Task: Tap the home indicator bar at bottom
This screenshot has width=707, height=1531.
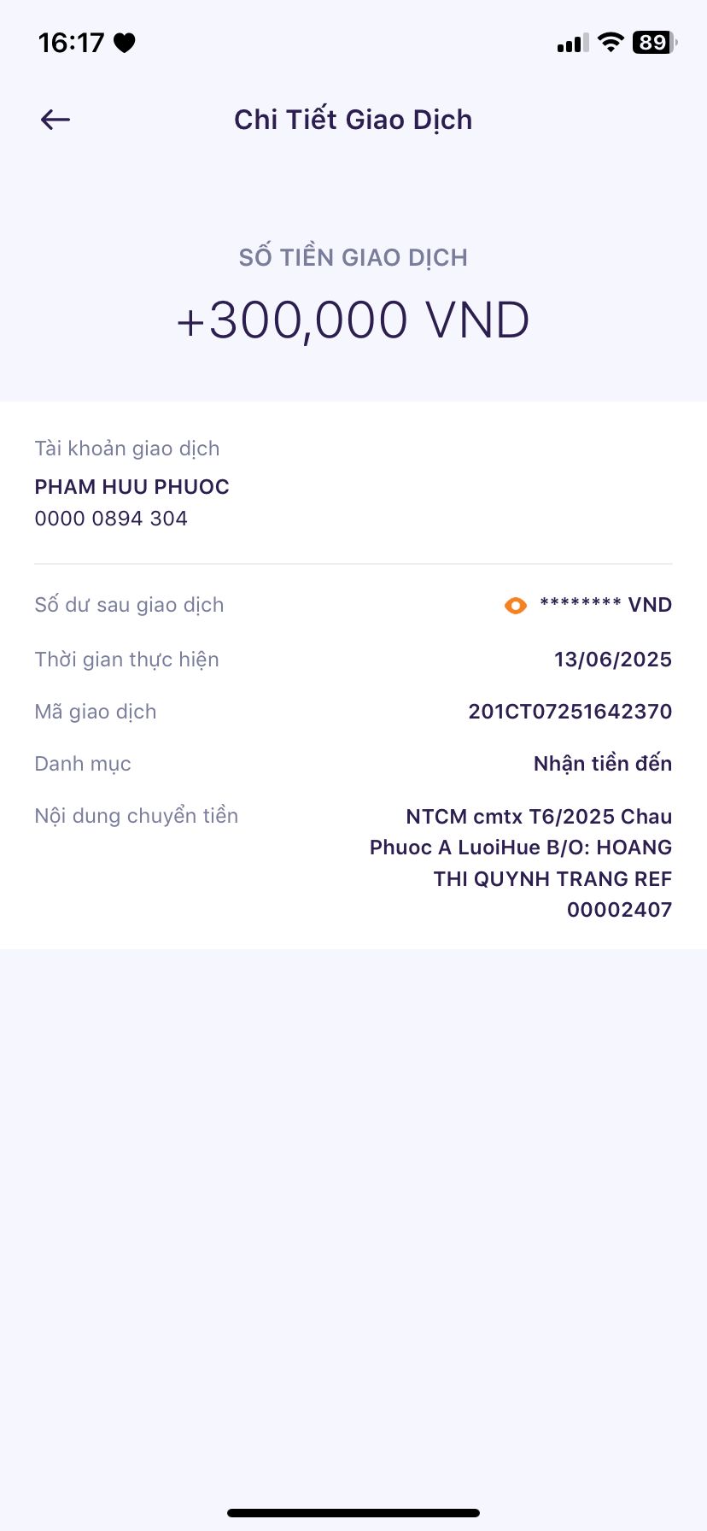Action: click(353, 1513)
